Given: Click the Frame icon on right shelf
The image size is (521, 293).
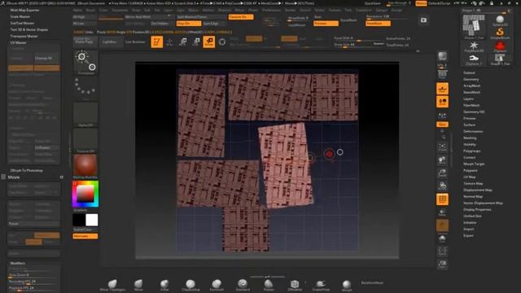Looking at the screenshot, I should [442, 146].
